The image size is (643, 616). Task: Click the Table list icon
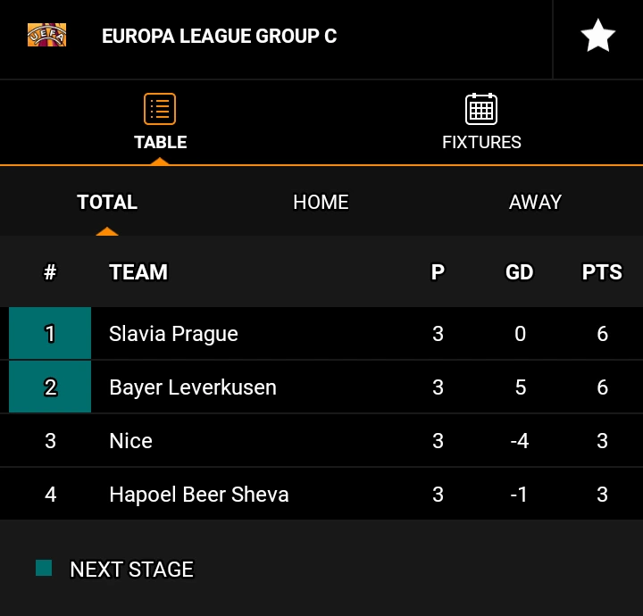click(x=160, y=109)
